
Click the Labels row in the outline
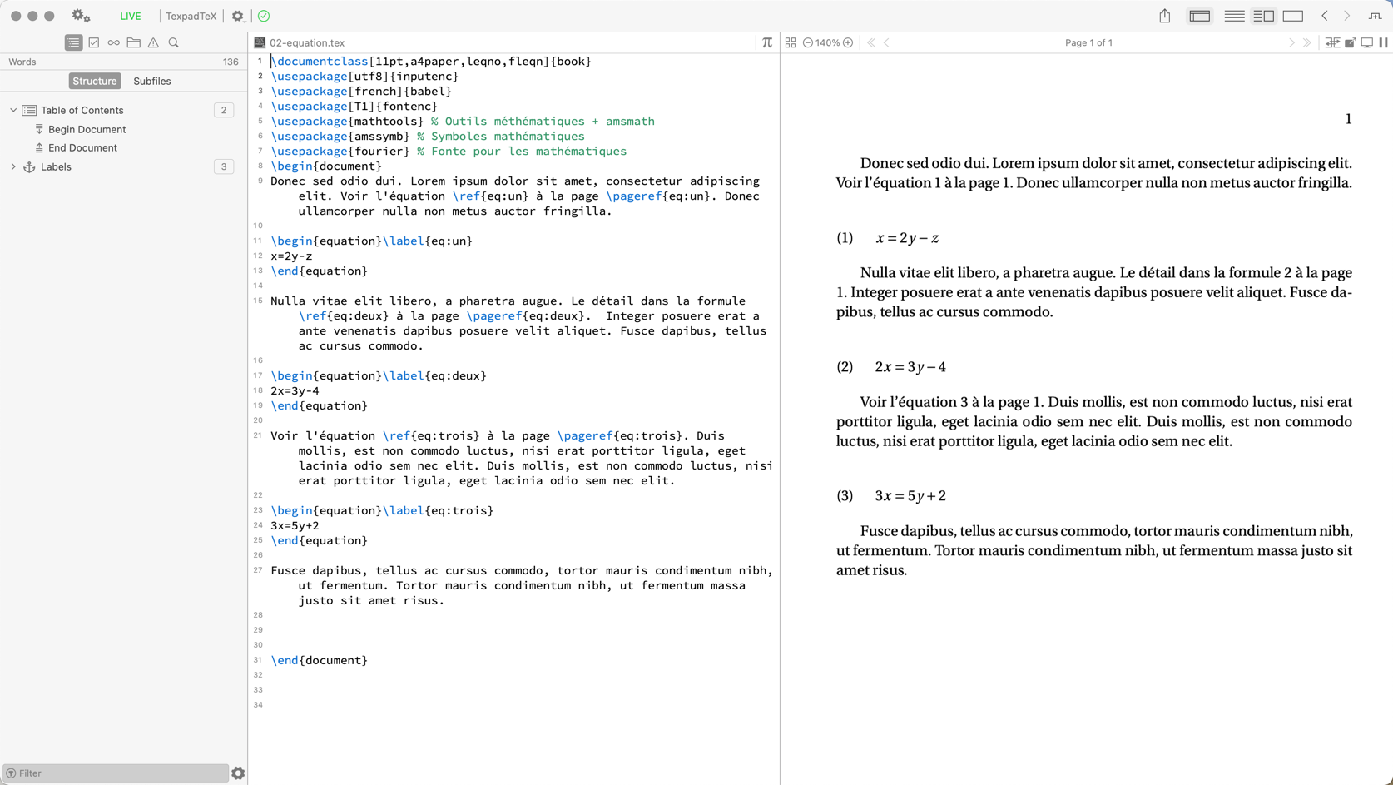point(123,166)
